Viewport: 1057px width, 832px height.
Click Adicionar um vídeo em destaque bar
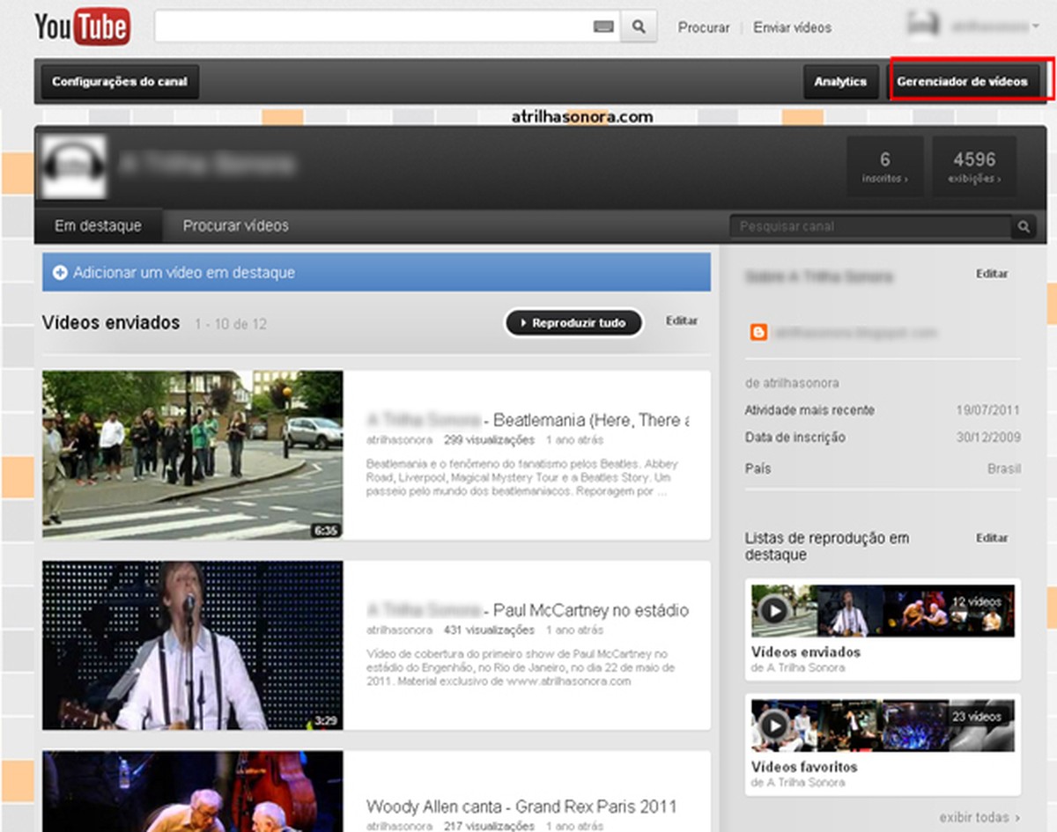376,273
